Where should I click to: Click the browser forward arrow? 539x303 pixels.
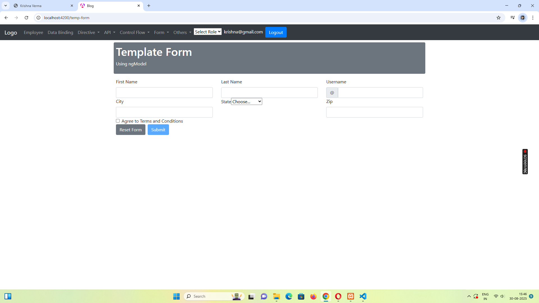pos(16,18)
